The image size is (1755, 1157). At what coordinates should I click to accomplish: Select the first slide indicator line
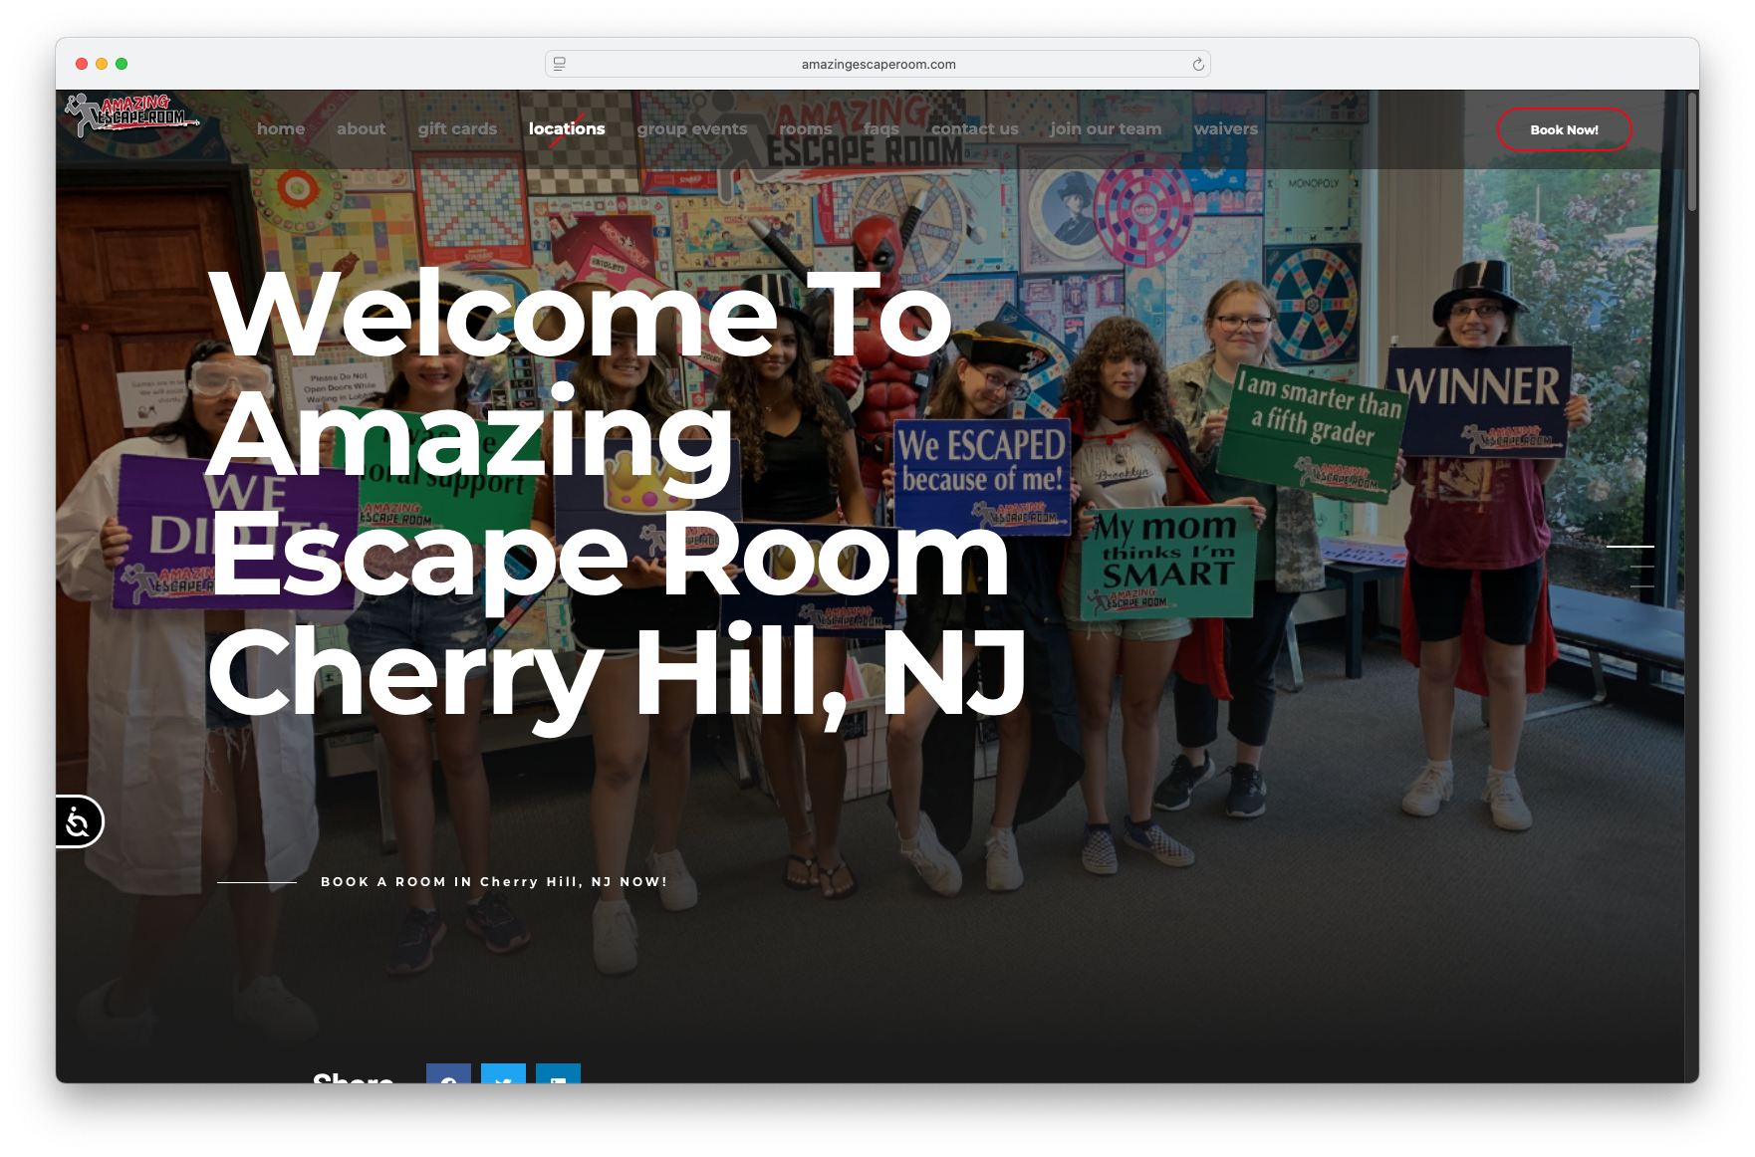[1630, 547]
